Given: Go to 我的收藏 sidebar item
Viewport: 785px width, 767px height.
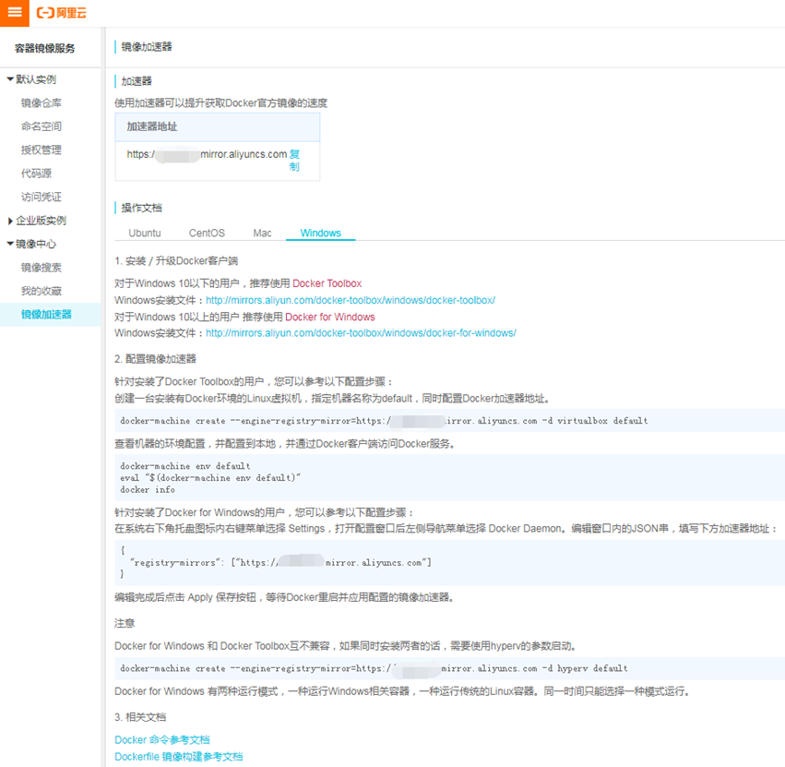Looking at the screenshot, I should (x=42, y=291).
